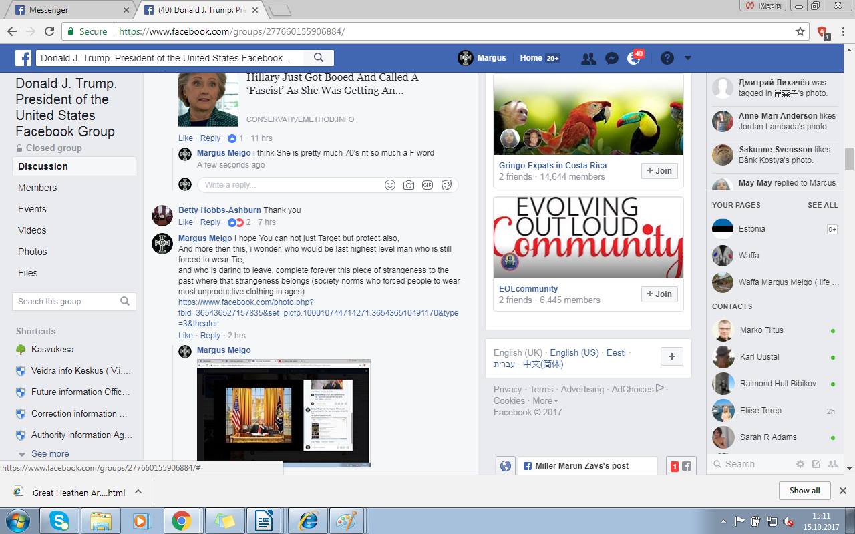855x534 pixels.
Task: Close the downloads bar
Action: [x=843, y=491]
